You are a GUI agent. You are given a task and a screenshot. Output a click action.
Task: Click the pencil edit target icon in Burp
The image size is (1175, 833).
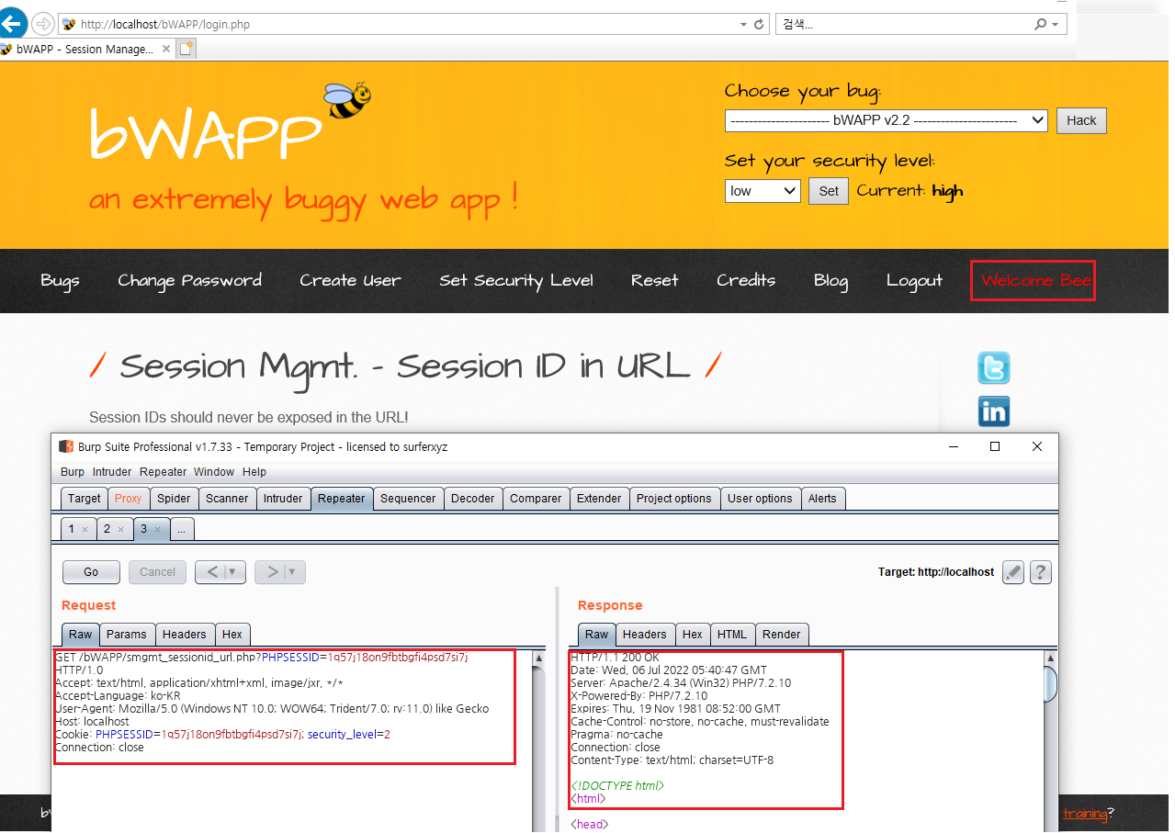[x=1013, y=572]
